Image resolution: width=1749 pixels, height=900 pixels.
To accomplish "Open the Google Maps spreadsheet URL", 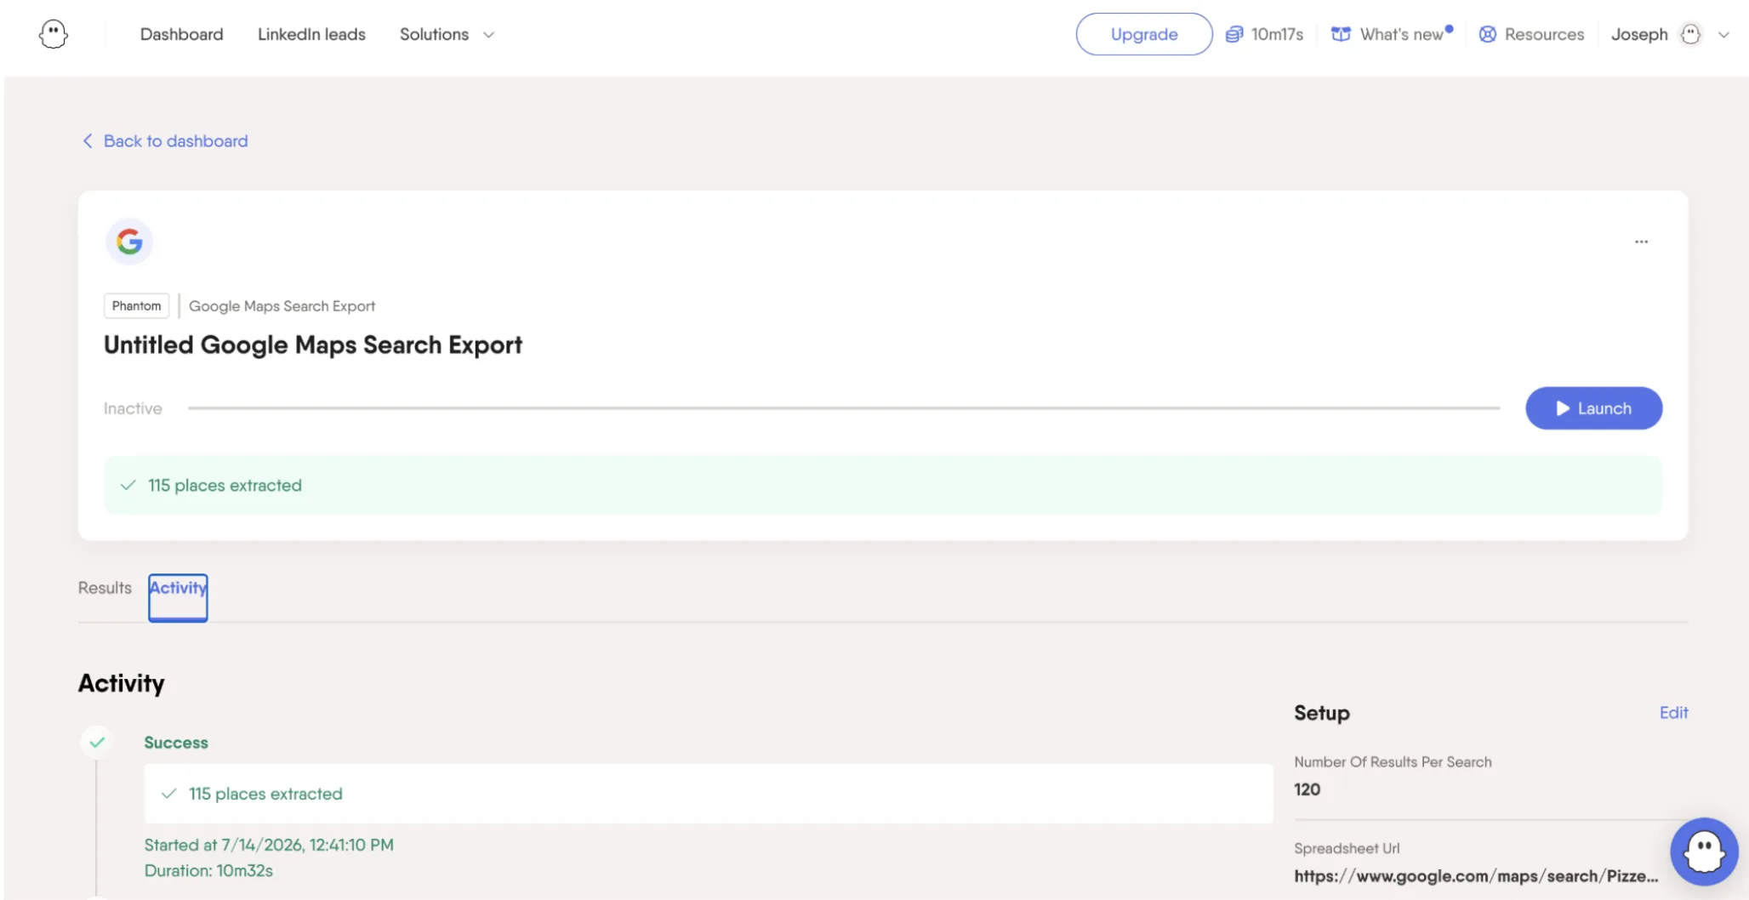I will tap(1476, 876).
